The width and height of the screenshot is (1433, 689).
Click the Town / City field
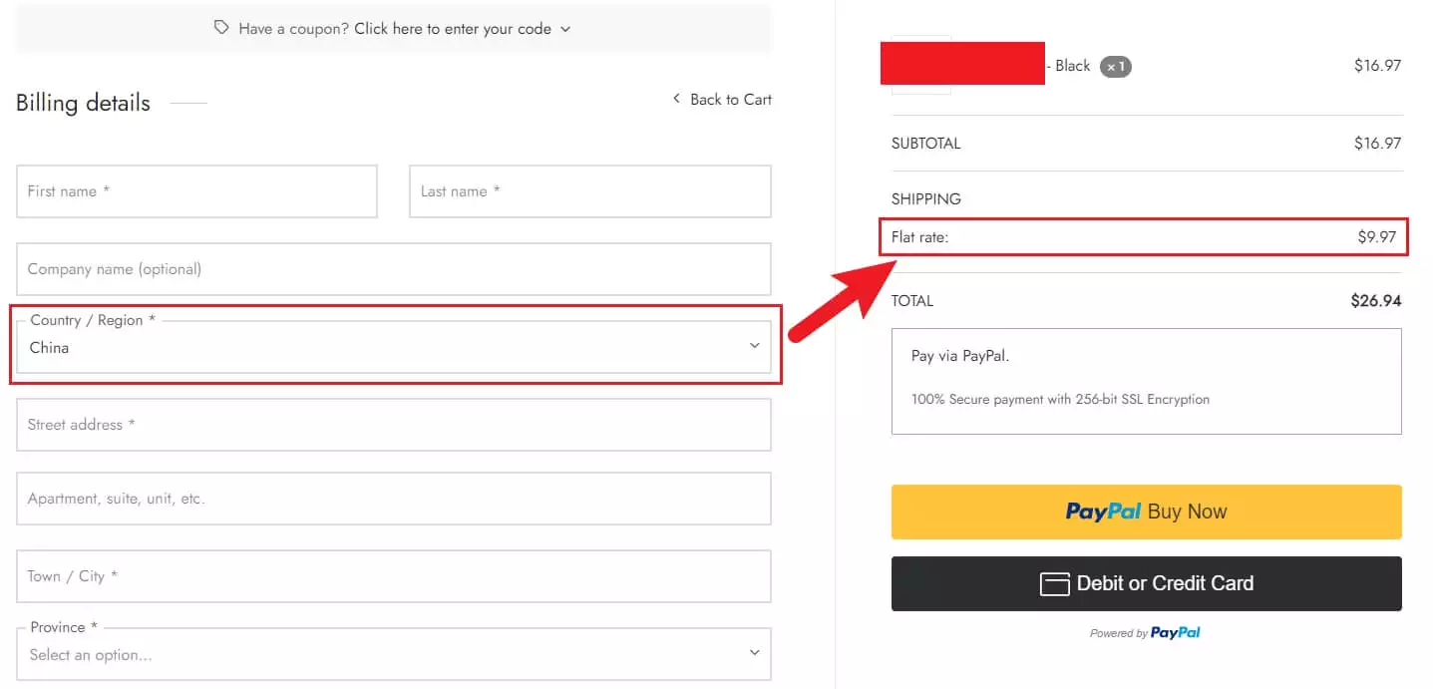tap(394, 576)
